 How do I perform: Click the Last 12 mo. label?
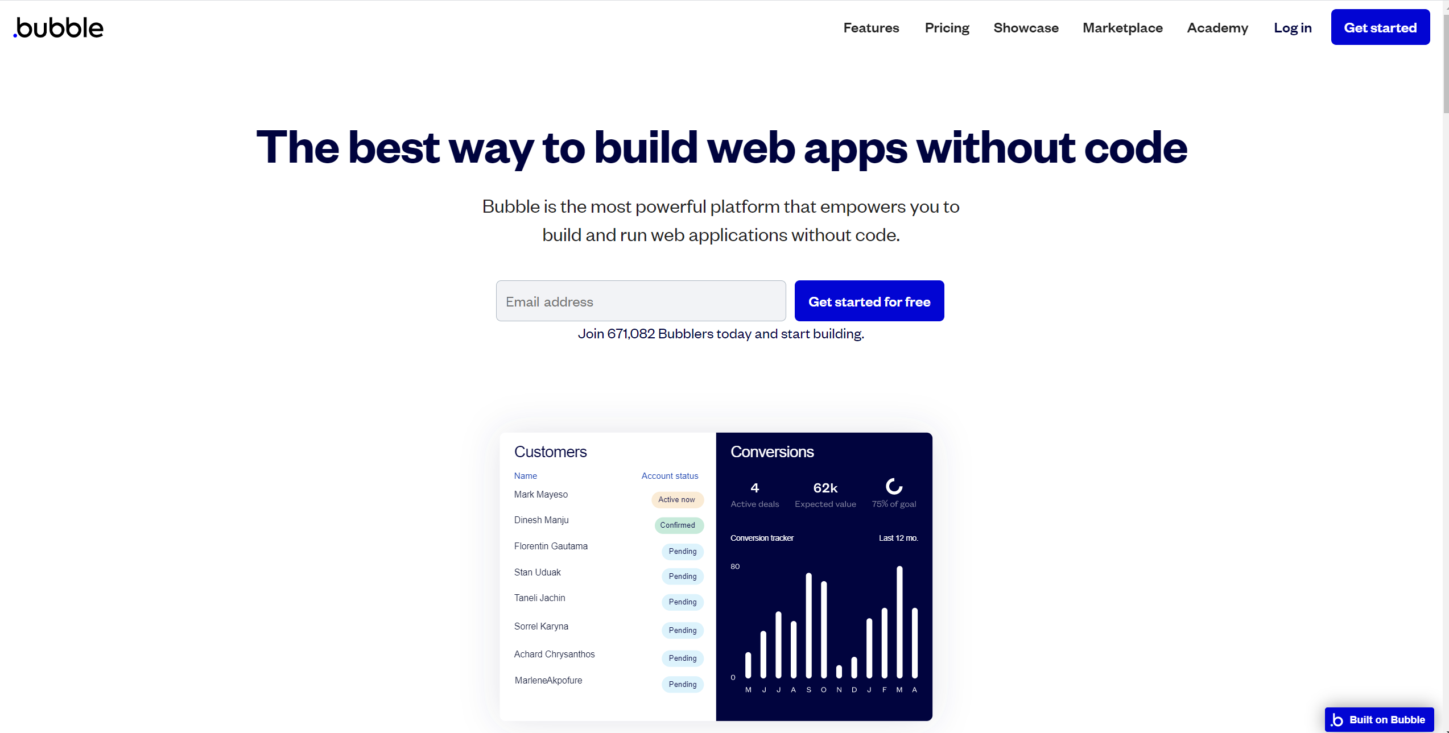point(898,538)
